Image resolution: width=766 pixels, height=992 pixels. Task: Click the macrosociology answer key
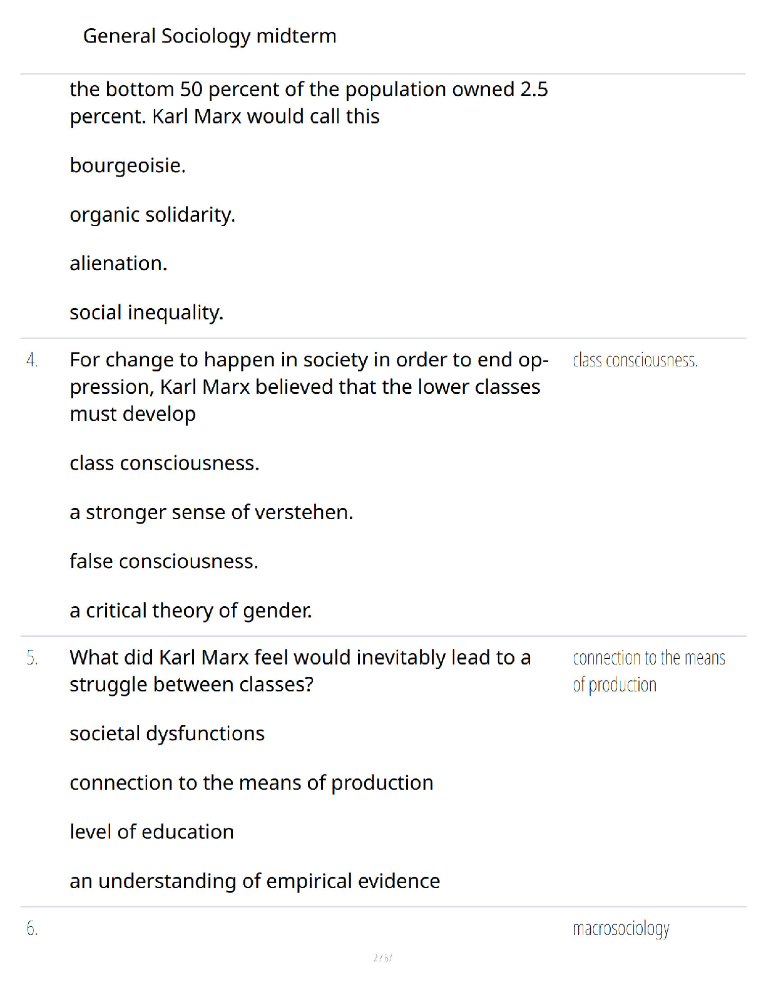click(x=621, y=929)
